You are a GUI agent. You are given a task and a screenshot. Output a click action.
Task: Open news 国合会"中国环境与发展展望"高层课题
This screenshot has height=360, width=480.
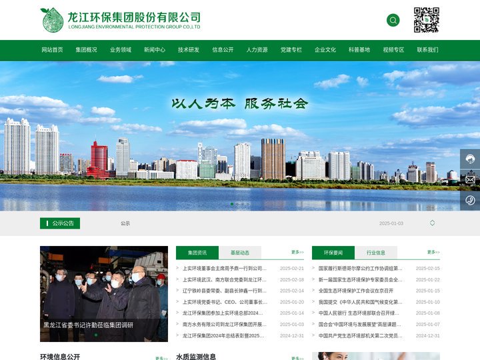(x=360, y=325)
